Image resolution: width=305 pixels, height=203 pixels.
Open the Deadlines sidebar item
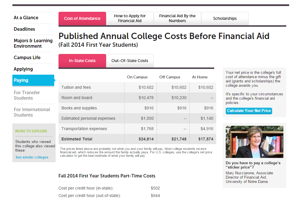pos(24,29)
